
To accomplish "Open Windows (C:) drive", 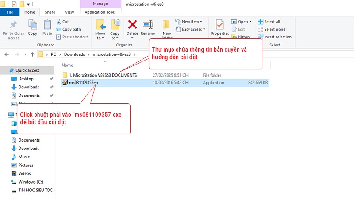I will (31, 182).
